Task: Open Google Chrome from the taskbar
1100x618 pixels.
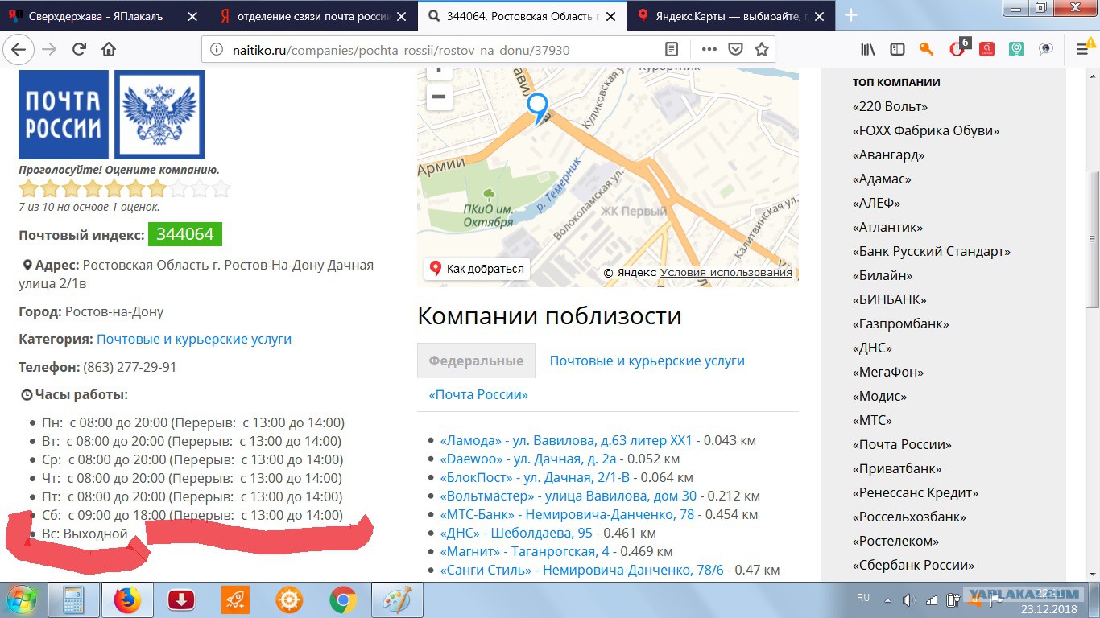Action: (x=343, y=600)
